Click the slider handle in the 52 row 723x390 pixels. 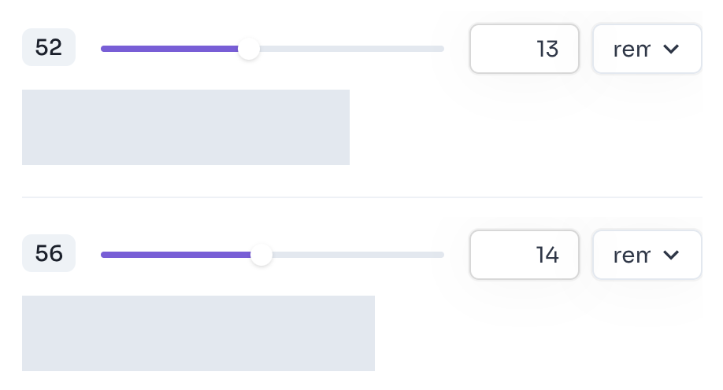[249, 49]
